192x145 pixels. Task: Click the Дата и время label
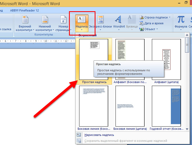[154, 23]
